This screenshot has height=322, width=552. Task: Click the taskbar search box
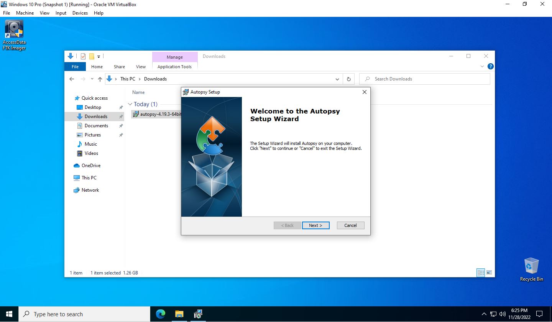[x=84, y=314]
